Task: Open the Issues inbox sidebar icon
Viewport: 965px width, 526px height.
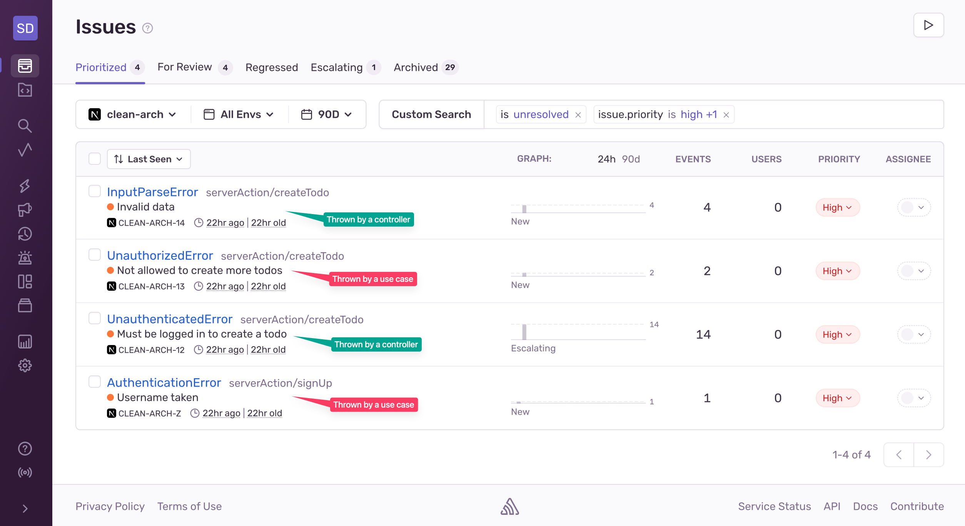Action: pos(25,66)
